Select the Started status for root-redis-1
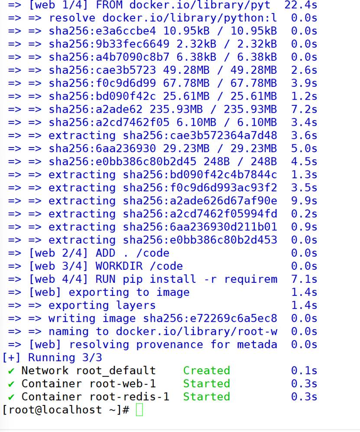Image resolution: width=360 pixels, height=432 pixels. [206, 397]
